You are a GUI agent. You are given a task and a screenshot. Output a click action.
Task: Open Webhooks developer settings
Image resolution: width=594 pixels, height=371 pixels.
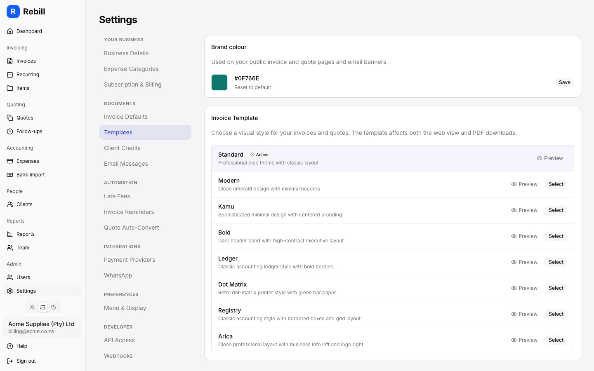[145, 356]
